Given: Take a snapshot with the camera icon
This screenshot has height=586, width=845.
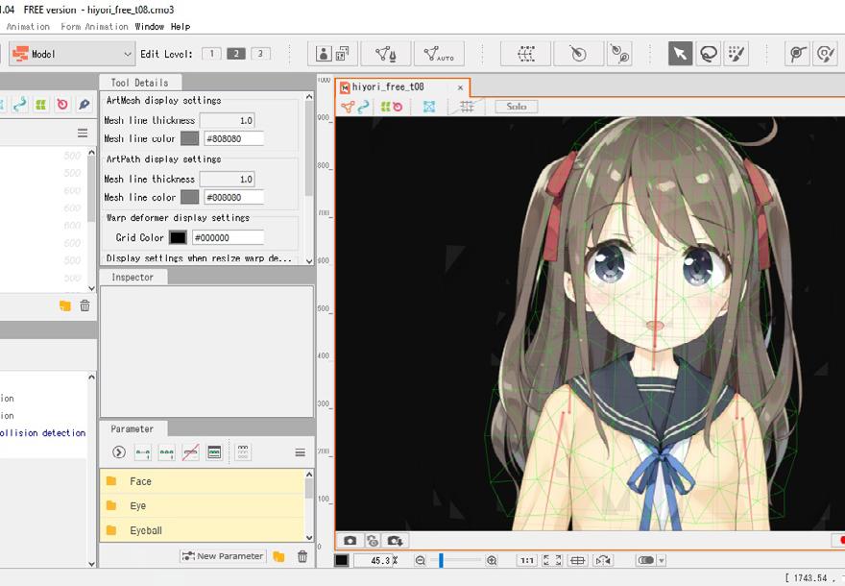Looking at the screenshot, I should (350, 540).
